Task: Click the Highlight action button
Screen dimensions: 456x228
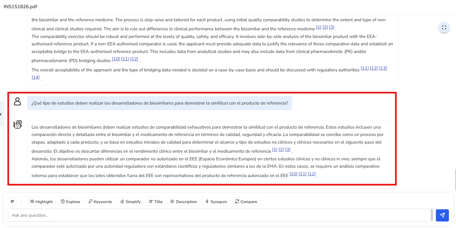Action: 41,202
